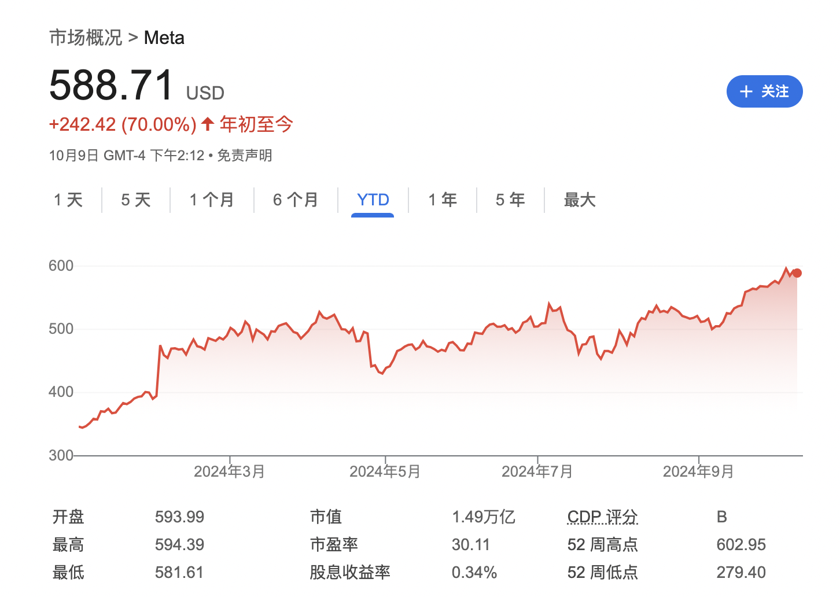Viewport: 840px width, 597px height.
Task: Select the 1 天 time range tab
Action: point(68,200)
